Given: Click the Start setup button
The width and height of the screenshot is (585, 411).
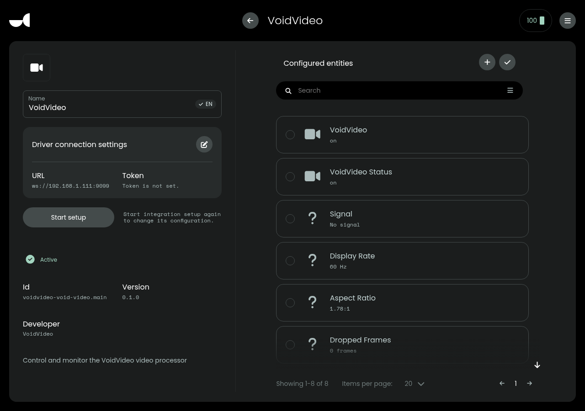Looking at the screenshot, I should (x=69, y=217).
